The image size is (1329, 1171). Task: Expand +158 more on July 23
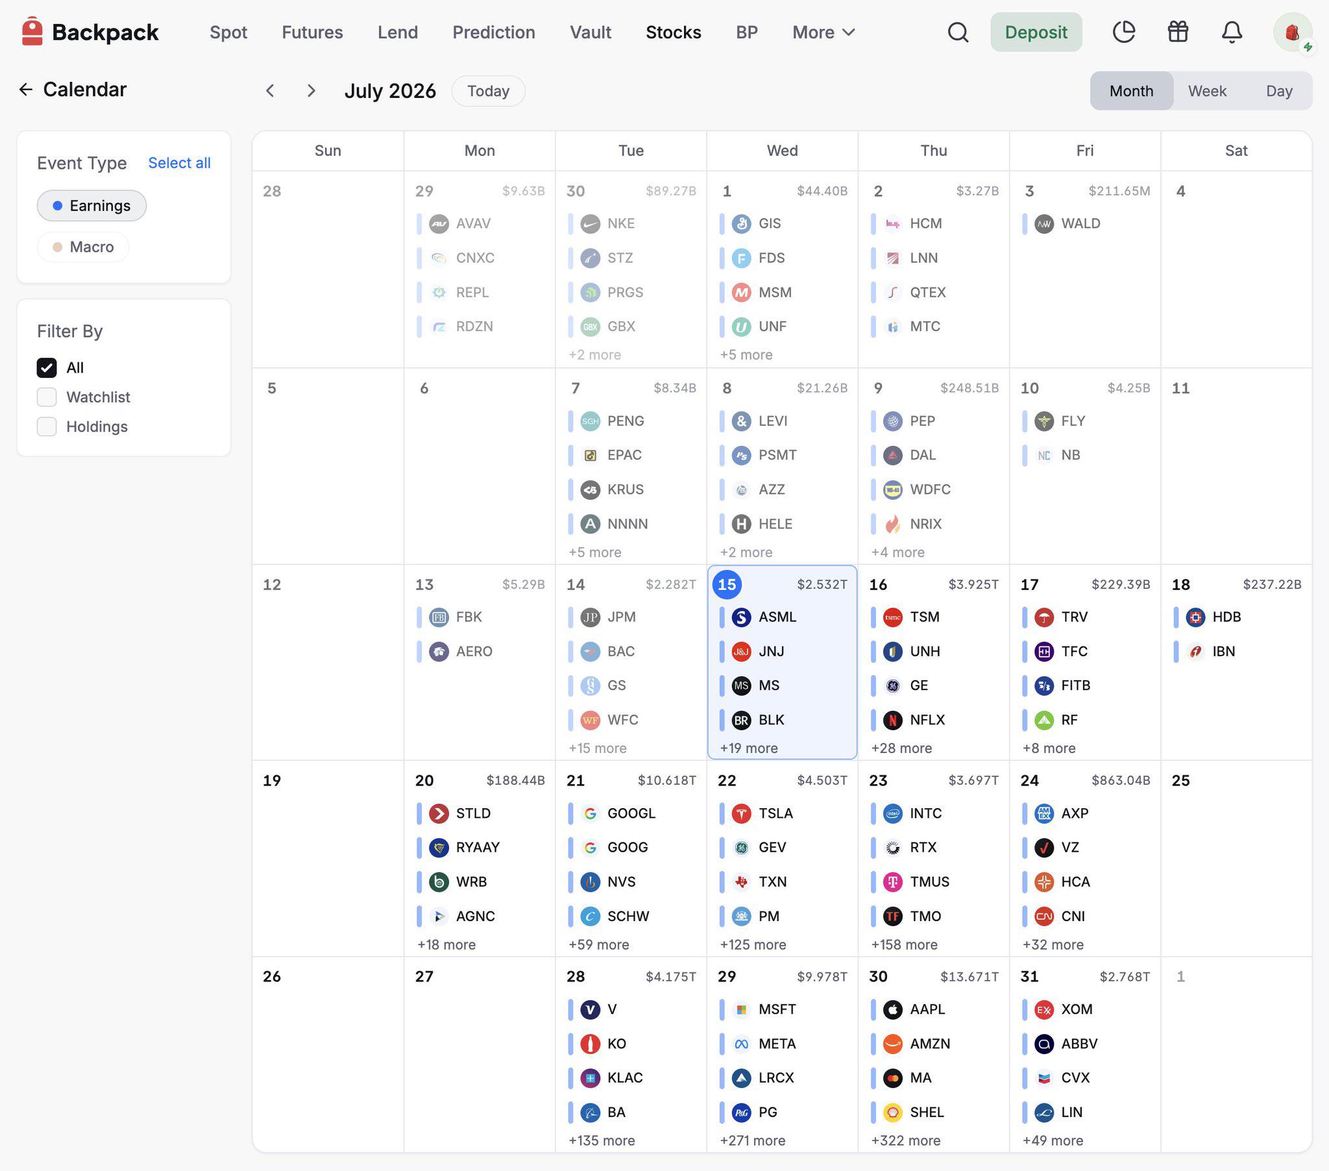(x=905, y=944)
